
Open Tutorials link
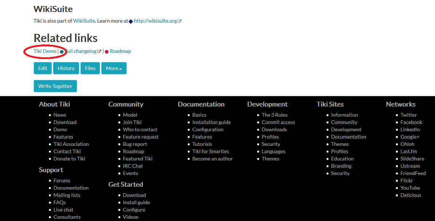(x=202, y=144)
